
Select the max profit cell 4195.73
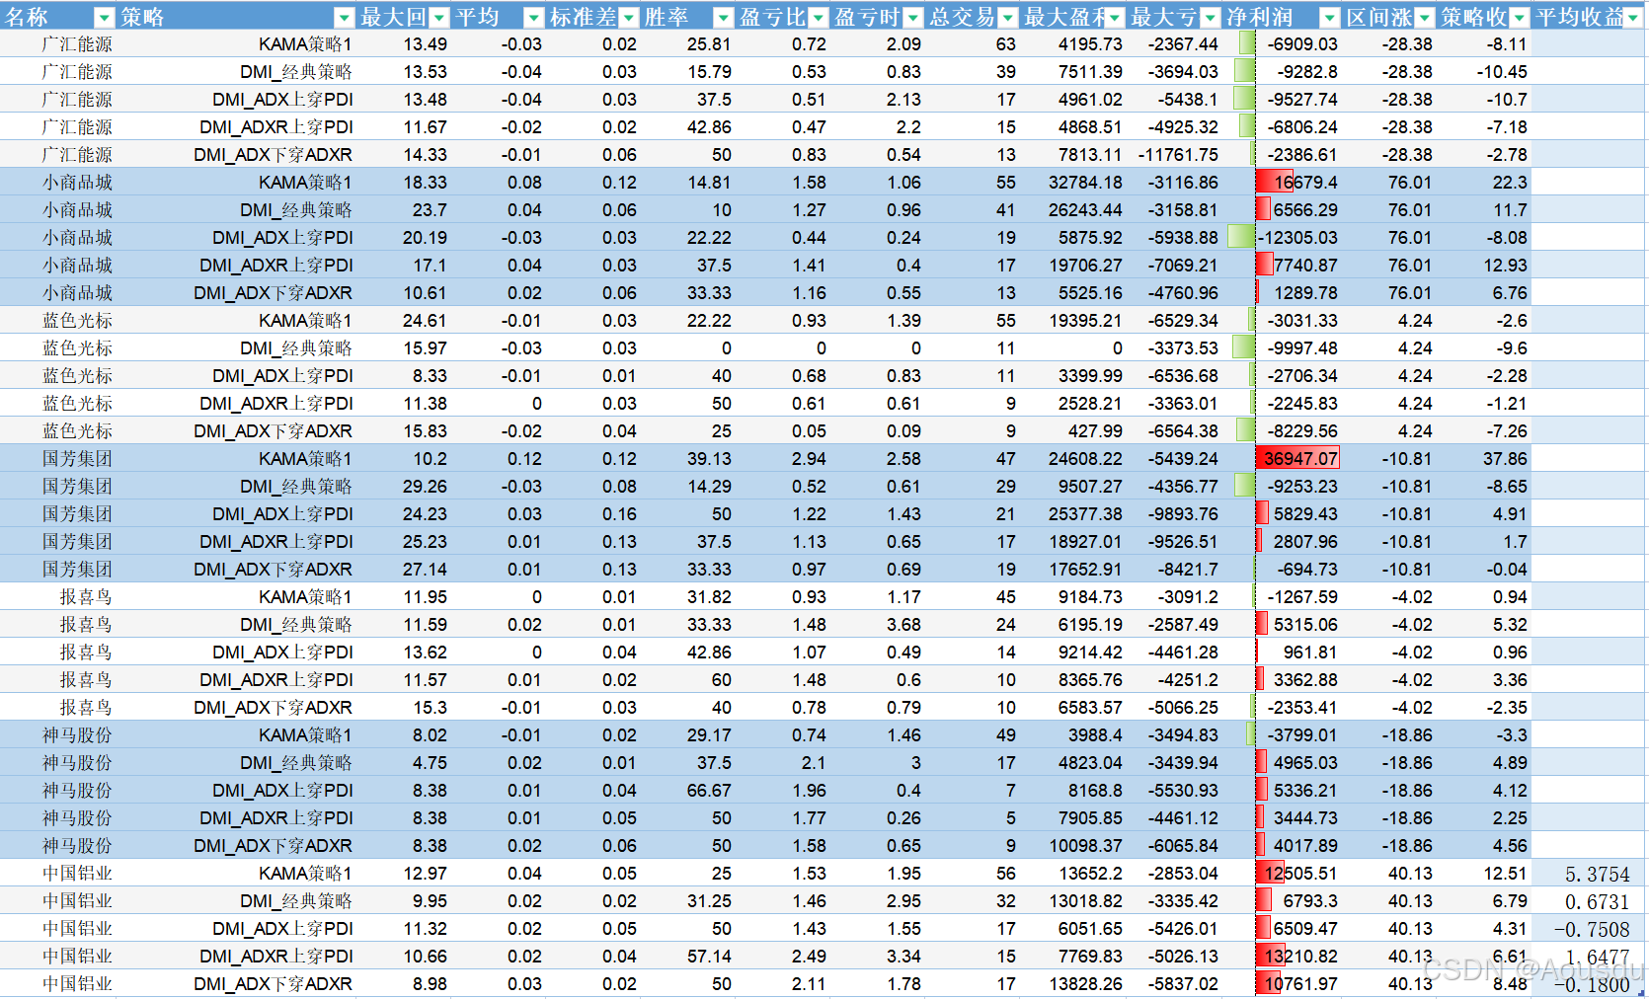pyautogui.click(x=1073, y=44)
